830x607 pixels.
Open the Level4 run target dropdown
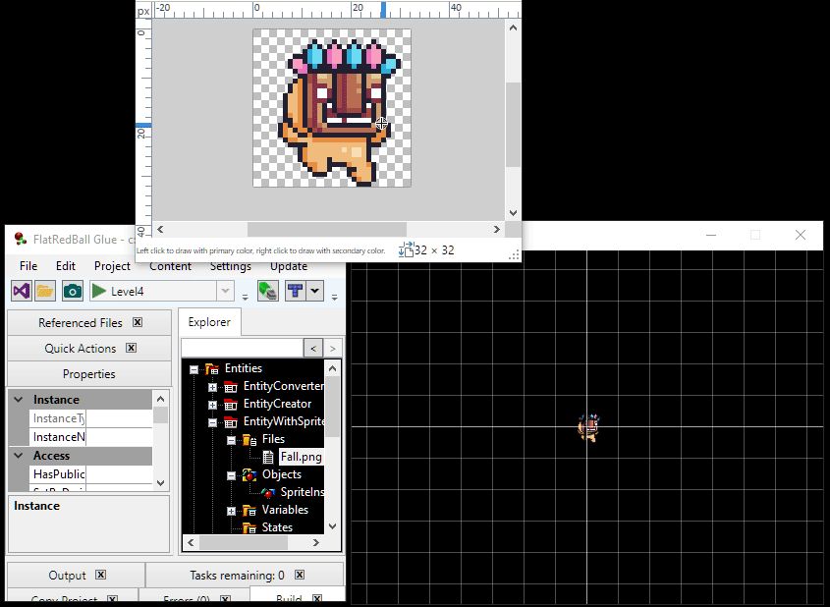click(225, 291)
